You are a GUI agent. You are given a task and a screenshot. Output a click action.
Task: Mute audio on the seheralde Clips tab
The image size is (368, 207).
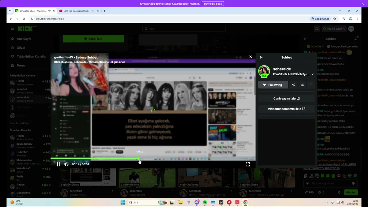[x=49, y=11]
